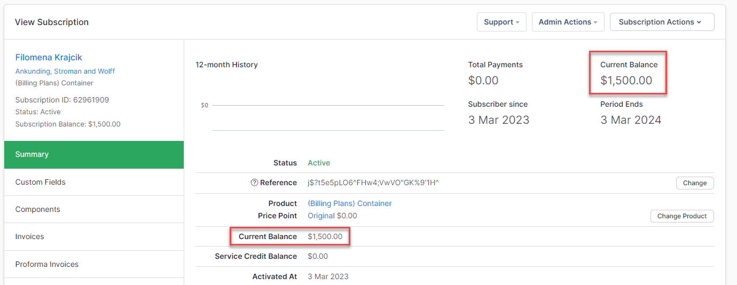Click the question mark icon beside Reference
This screenshot has width=737, height=285.
click(254, 183)
